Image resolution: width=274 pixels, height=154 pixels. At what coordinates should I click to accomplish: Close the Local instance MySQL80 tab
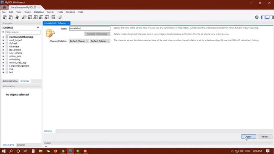click(39, 8)
